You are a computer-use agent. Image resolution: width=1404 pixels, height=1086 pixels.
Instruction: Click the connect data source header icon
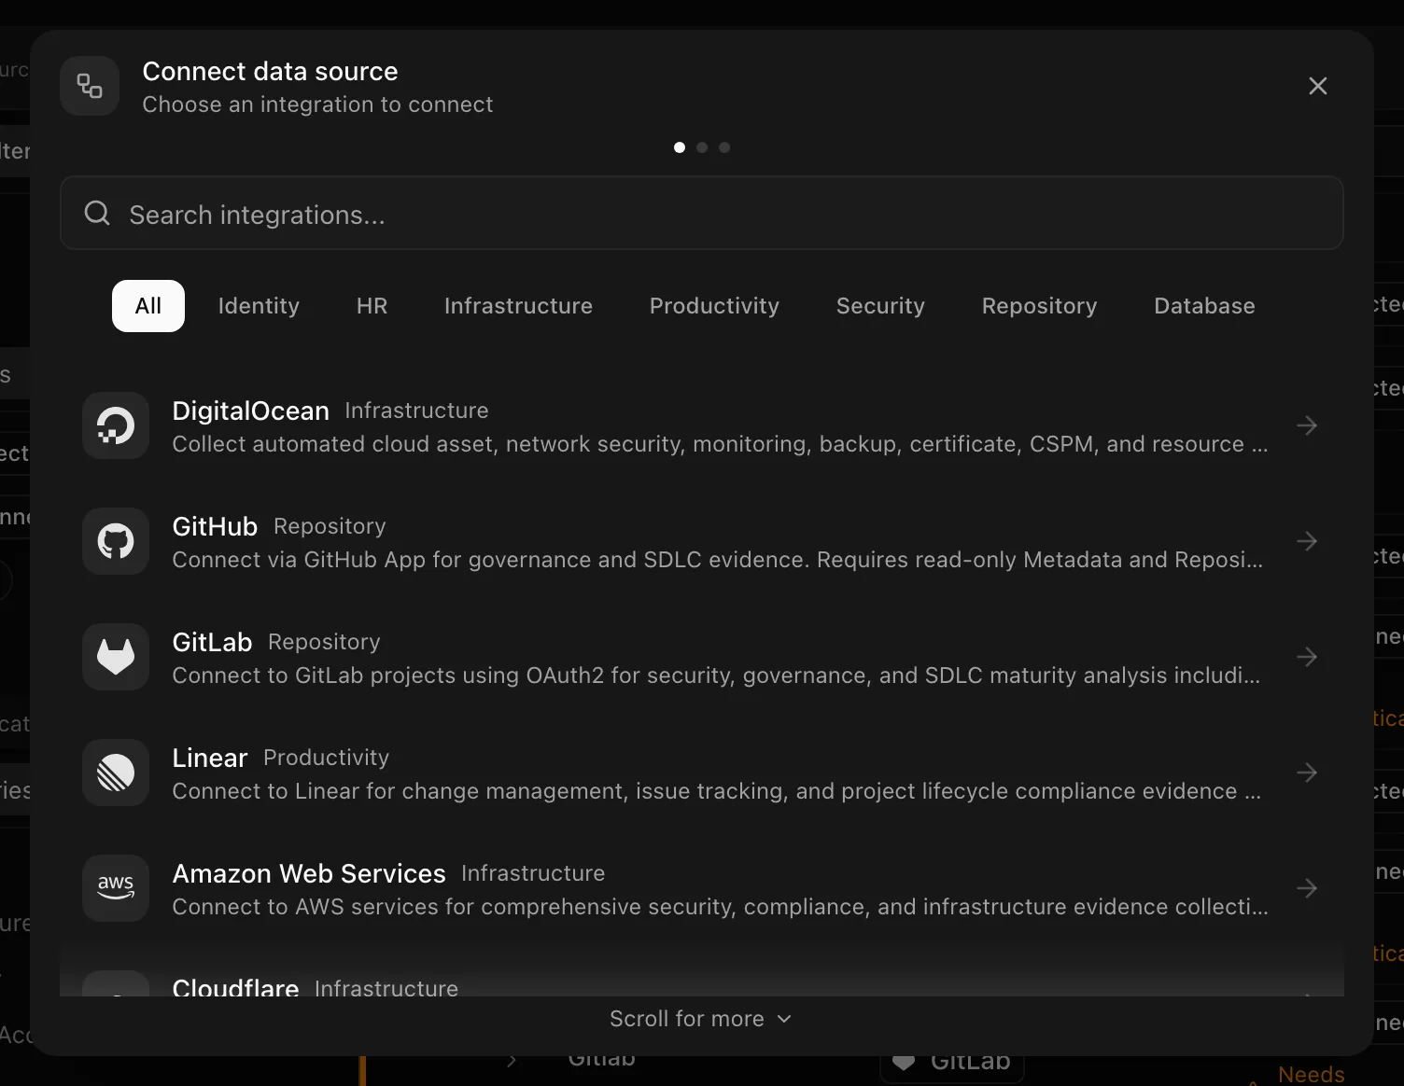pos(90,86)
